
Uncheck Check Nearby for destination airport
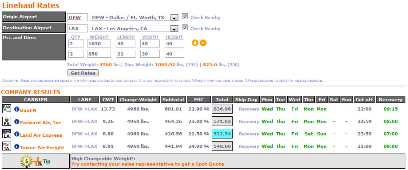pyautogui.click(x=185, y=28)
